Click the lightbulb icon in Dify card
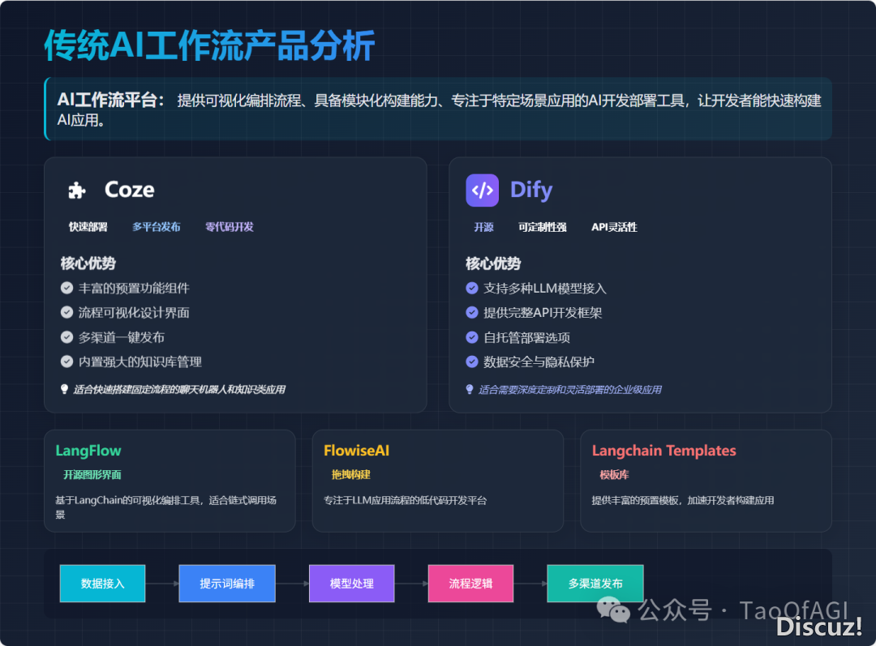Viewport: 876px width, 646px height. pyautogui.click(x=470, y=389)
